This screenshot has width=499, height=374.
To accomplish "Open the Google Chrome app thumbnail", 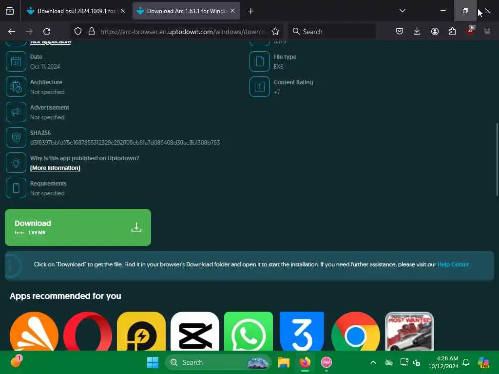I will (x=355, y=331).
